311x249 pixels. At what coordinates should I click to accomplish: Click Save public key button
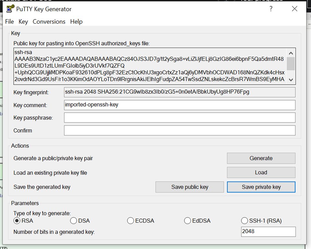[x=190, y=187]
